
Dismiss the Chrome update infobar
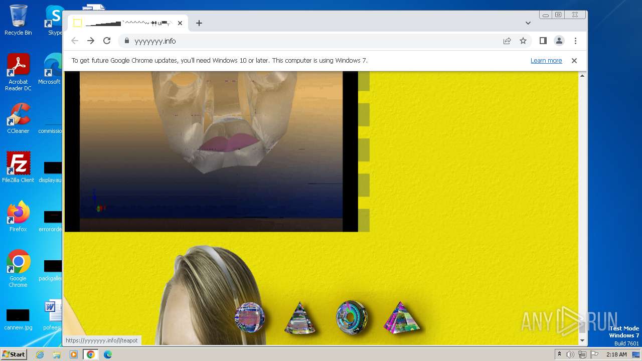pyautogui.click(x=574, y=61)
